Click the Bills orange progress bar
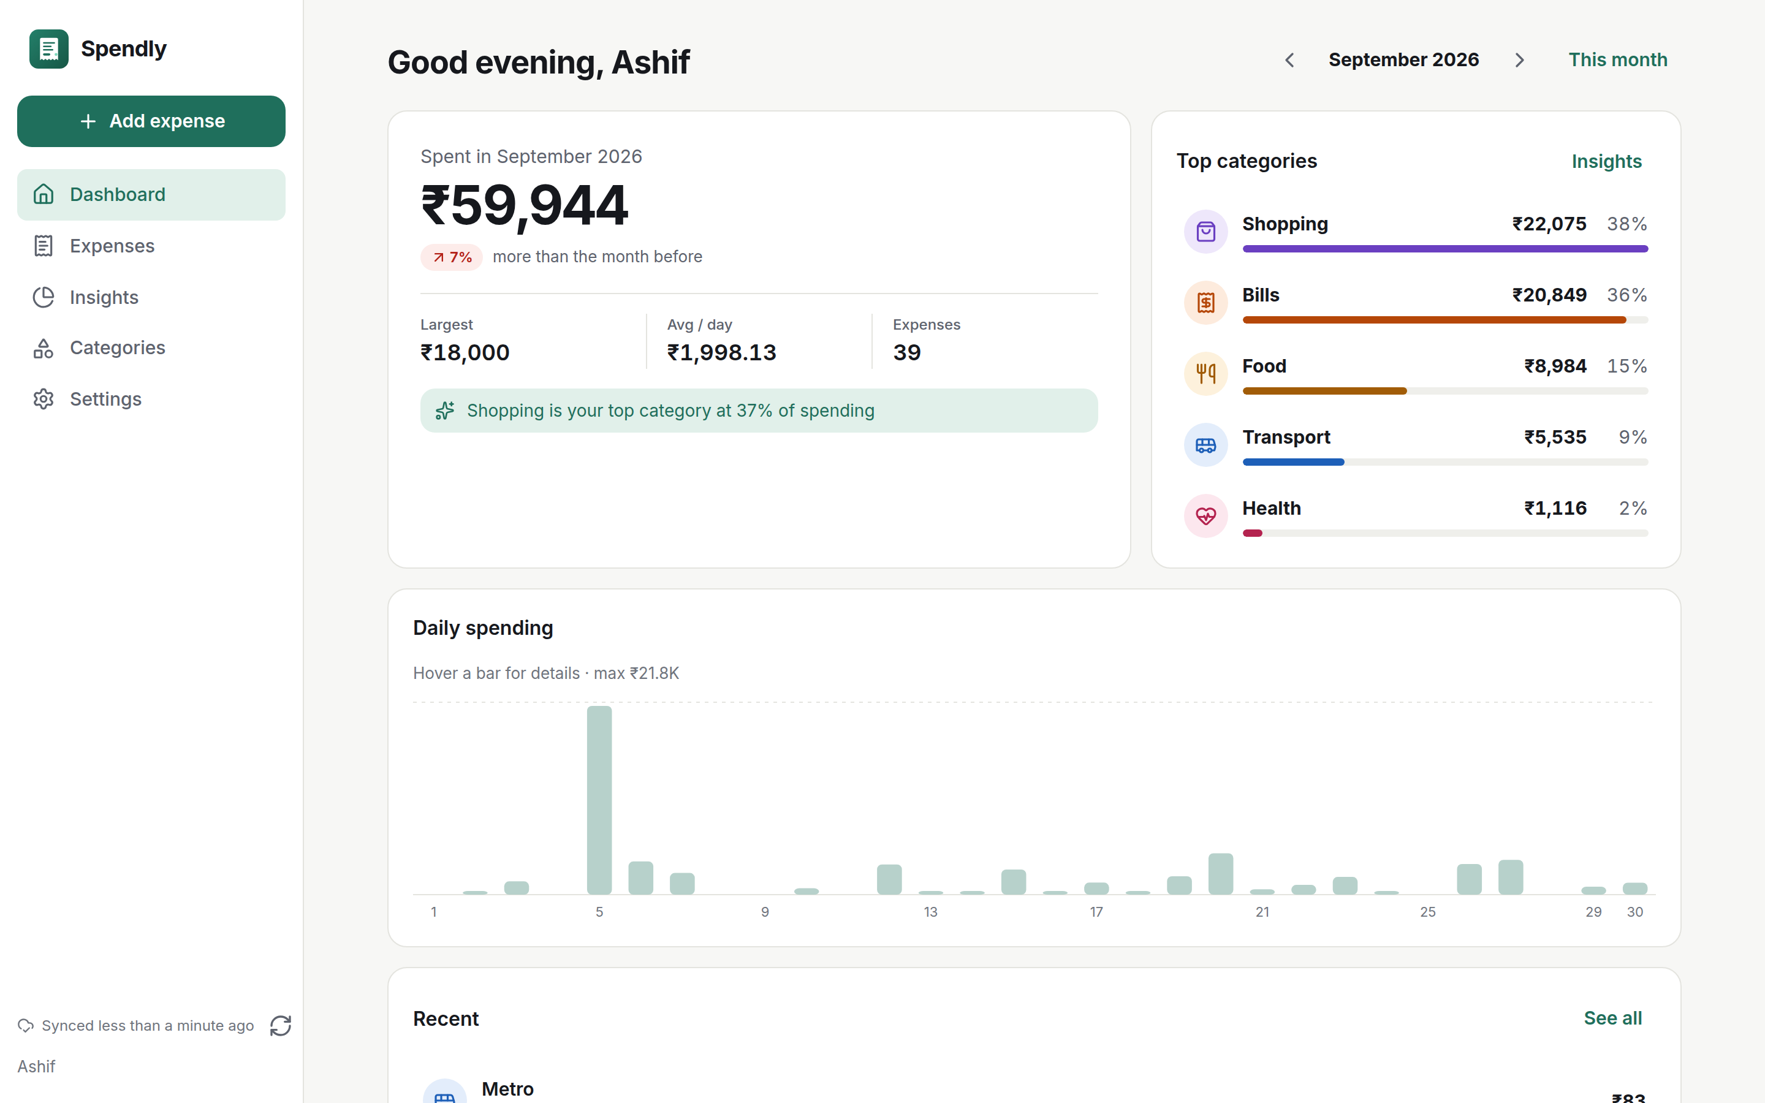 tap(1434, 319)
